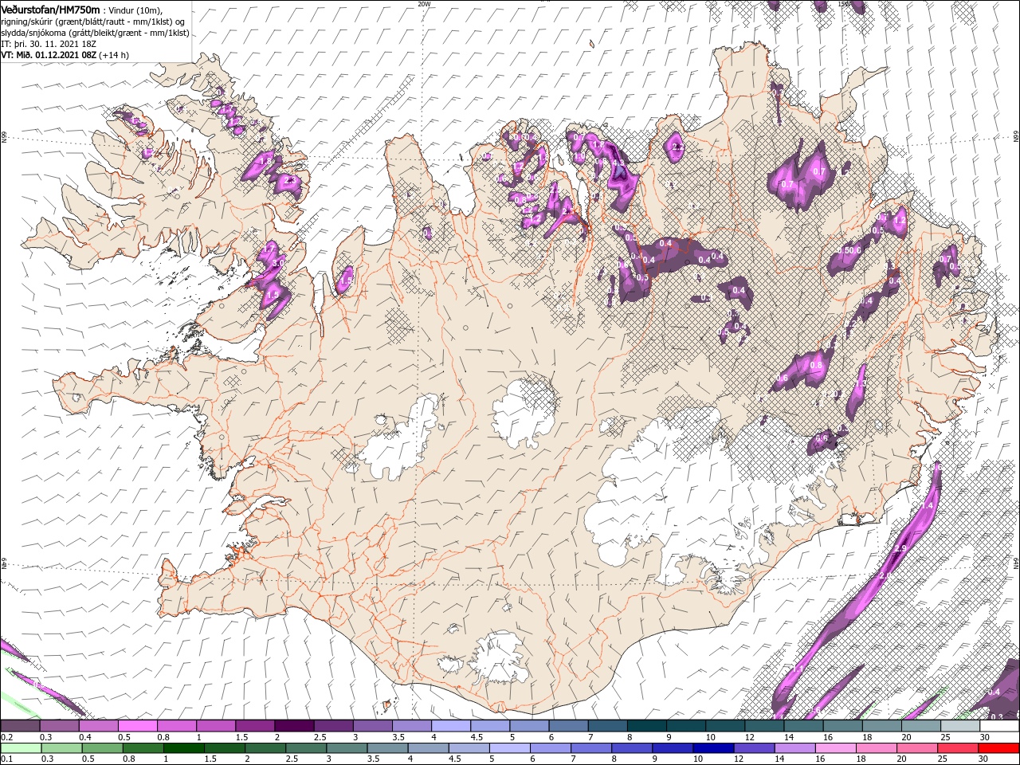Select darkest green lower swatch between 1 and 1.5

(x=185, y=748)
